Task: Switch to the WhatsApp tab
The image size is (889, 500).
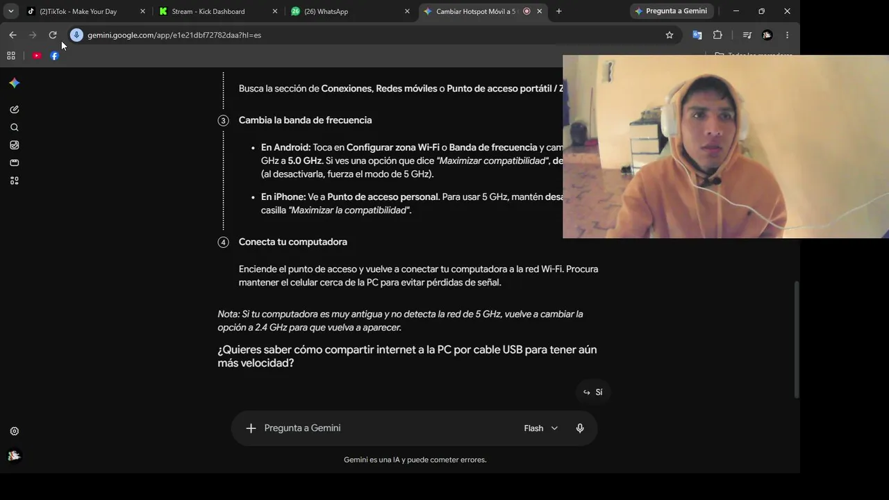Action: [x=326, y=11]
